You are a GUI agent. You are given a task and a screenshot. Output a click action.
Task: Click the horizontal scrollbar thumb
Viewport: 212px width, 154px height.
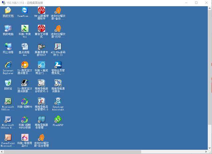[x=72, y=152]
